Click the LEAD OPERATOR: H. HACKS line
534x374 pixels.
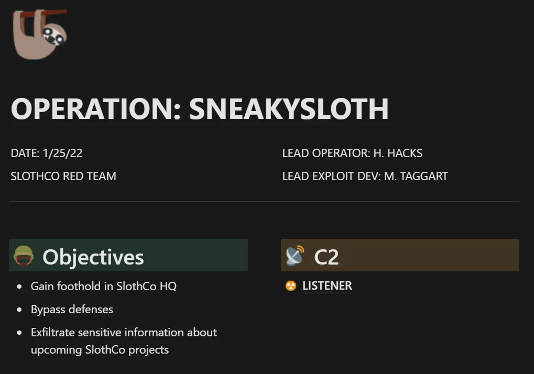tap(352, 153)
